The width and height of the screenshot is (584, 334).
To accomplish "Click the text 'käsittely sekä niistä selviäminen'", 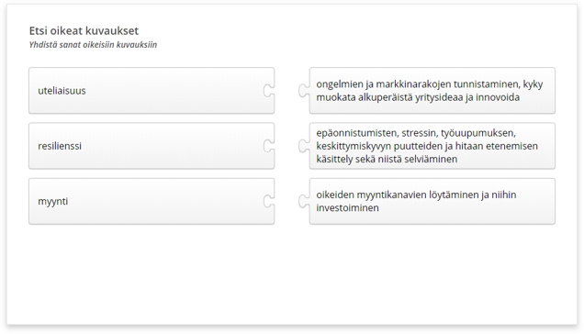I will coord(387,159).
